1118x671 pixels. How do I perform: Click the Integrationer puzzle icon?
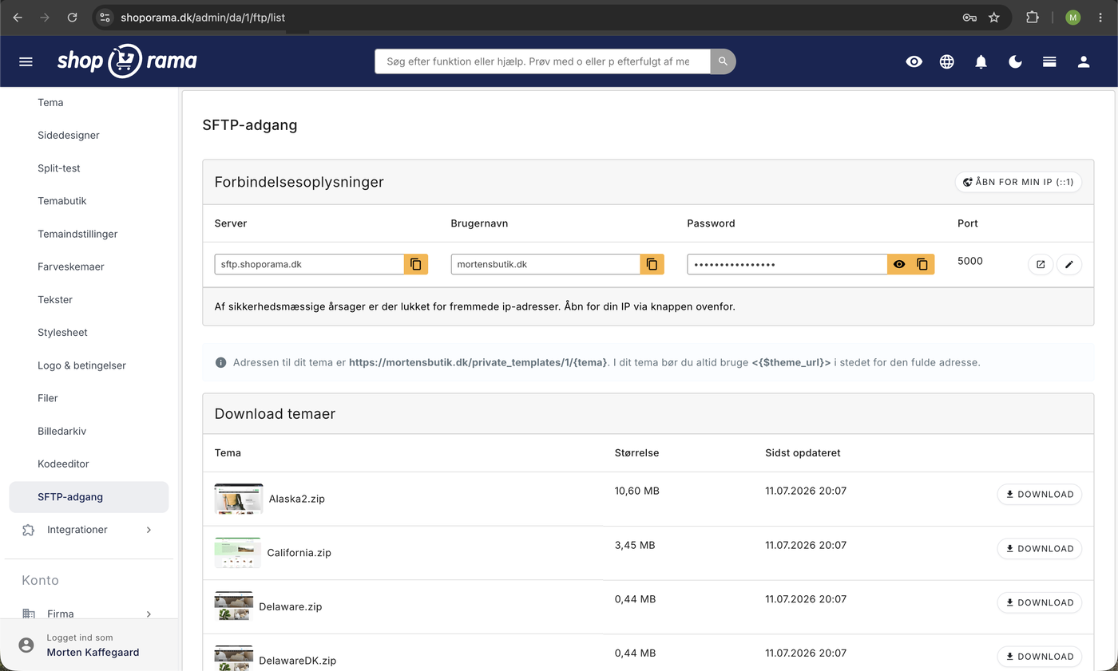point(29,530)
